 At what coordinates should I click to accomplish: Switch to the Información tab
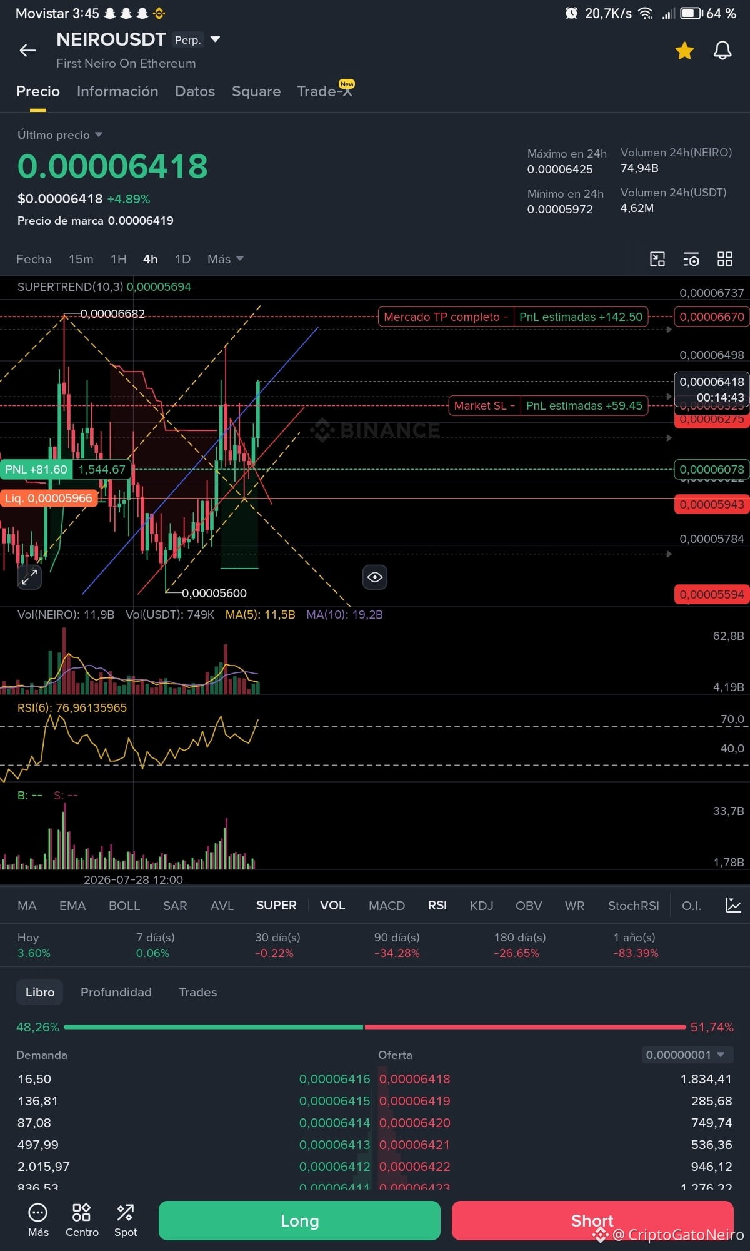(x=117, y=91)
